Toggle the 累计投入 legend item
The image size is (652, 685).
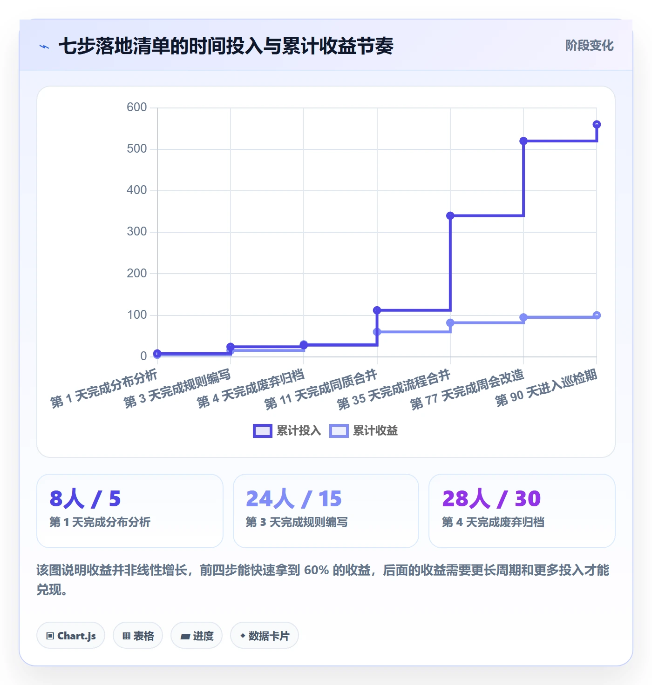[x=287, y=430]
